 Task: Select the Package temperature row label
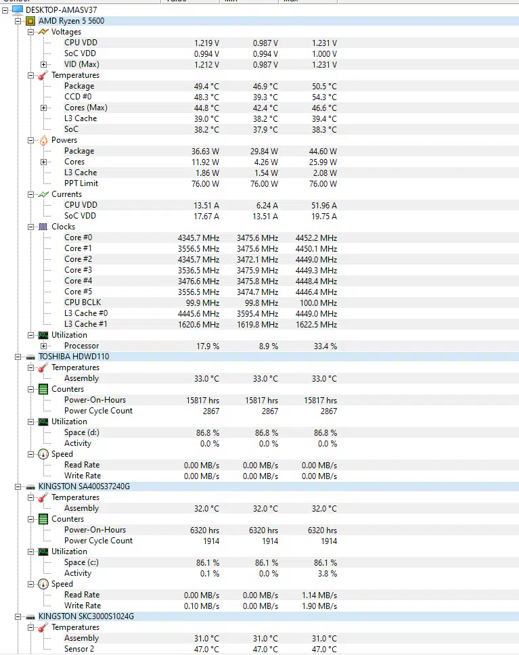point(79,86)
